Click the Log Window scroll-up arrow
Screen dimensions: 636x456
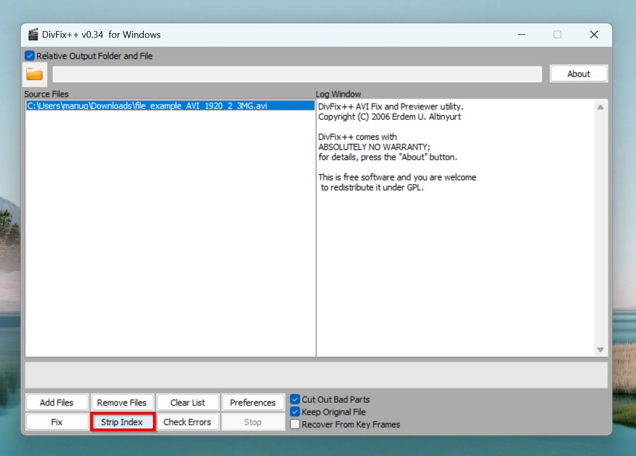(x=600, y=107)
